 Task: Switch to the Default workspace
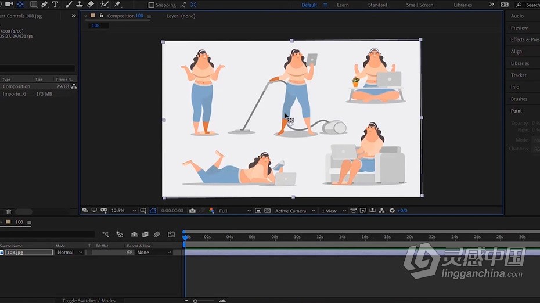pyautogui.click(x=309, y=5)
